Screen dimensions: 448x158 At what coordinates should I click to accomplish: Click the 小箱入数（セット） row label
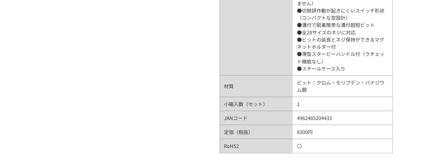(x=244, y=104)
